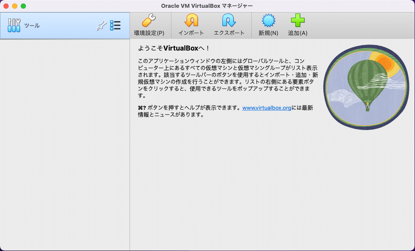
Task: Open the tools list menu icon
Action: click(115, 25)
